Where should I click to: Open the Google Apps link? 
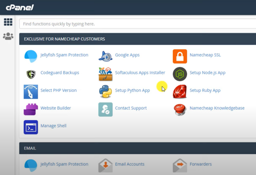click(127, 55)
